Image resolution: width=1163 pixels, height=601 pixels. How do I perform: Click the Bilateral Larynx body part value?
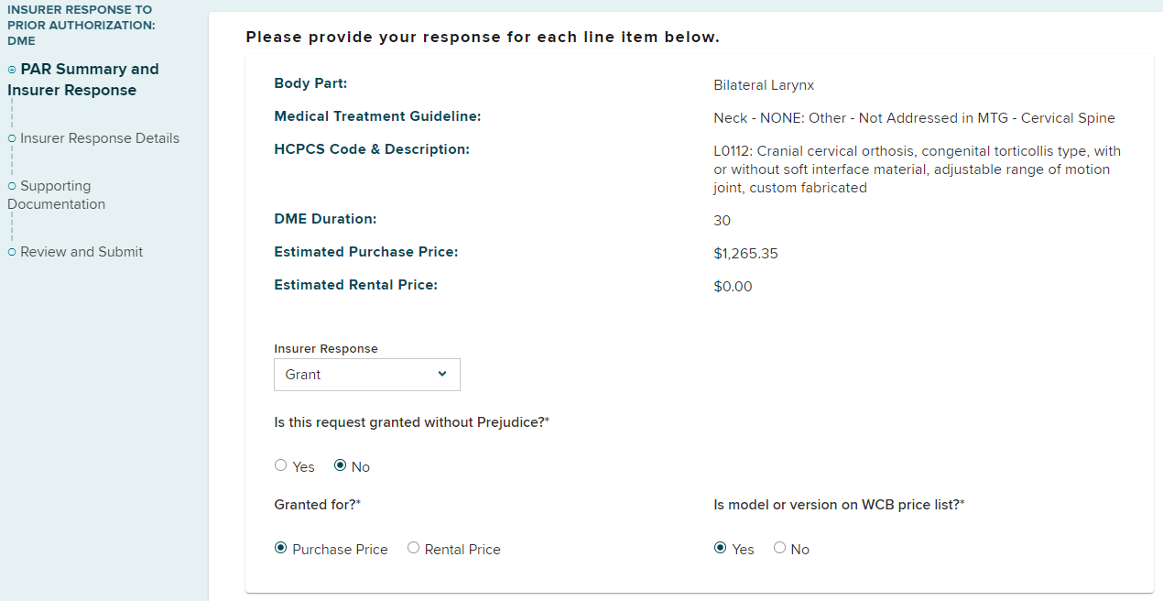[764, 85]
